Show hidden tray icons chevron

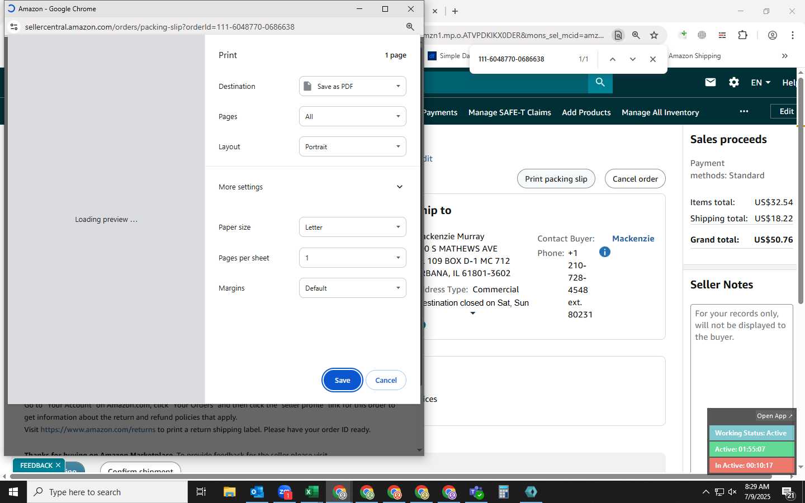pos(705,492)
